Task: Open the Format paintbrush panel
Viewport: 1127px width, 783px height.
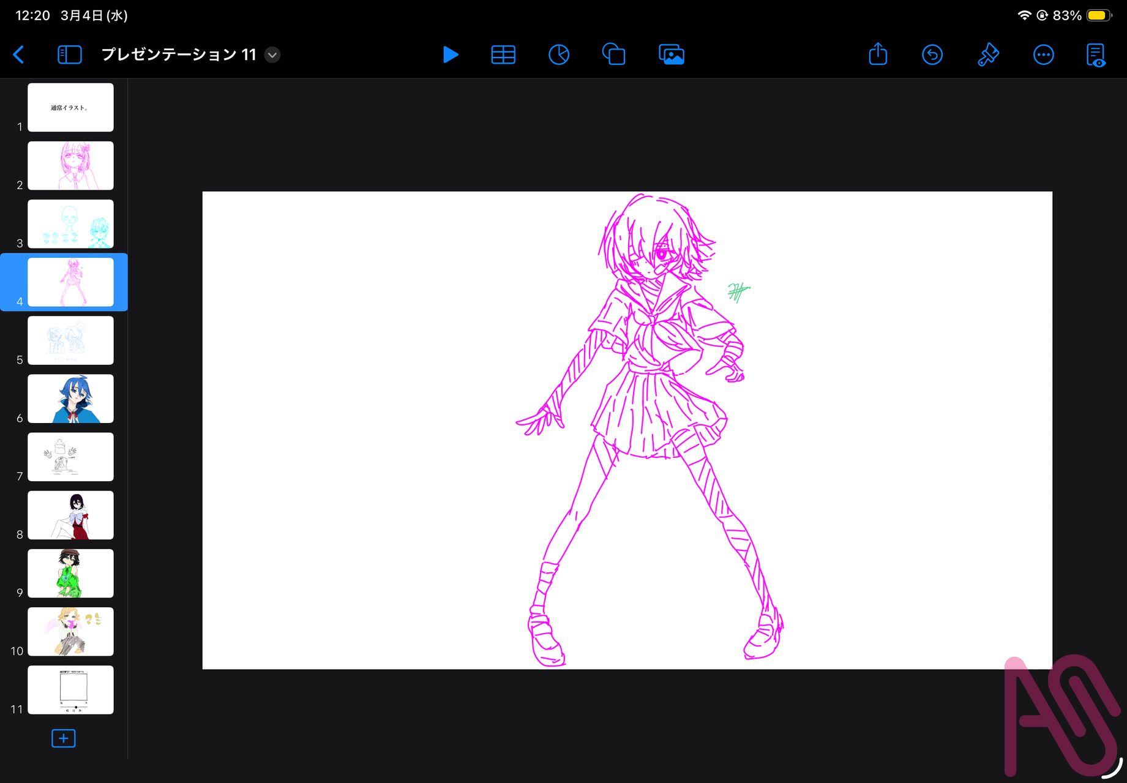Action: click(987, 55)
